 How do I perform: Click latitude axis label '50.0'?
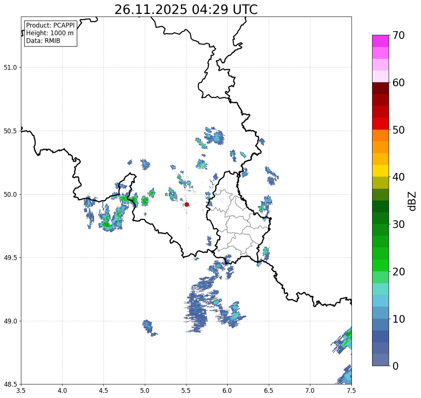10,194
